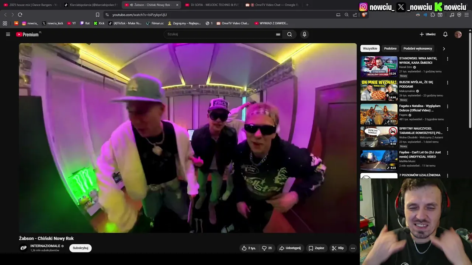The height and width of the screenshot is (265, 472).
Task: Open the WYWIAD Z DAWIDE... bookmark
Action: pos(271,23)
